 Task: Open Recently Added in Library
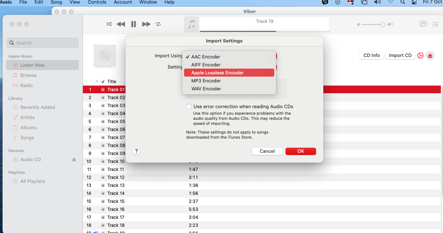(43, 107)
